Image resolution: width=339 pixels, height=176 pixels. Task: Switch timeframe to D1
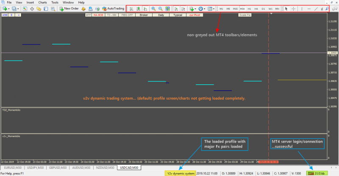pyautogui.click(x=263, y=9)
